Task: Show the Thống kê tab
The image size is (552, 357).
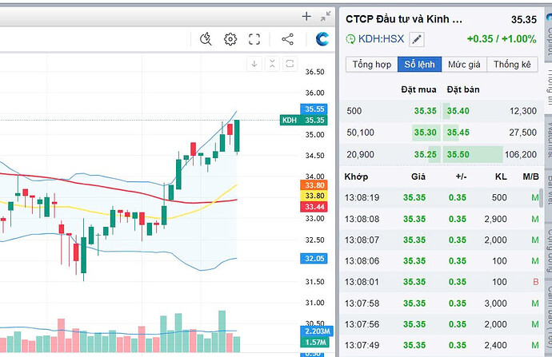Action: click(x=511, y=65)
